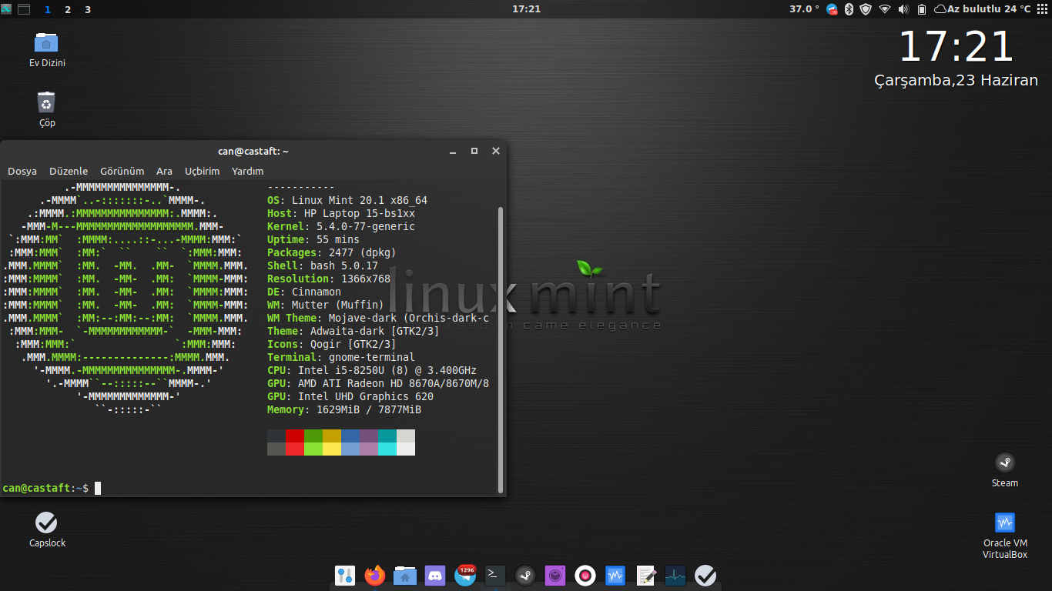Click the terminal prompt can@castaft:~$
Image resolution: width=1052 pixels, height=591 pixels.
click(x=45, y=488)
